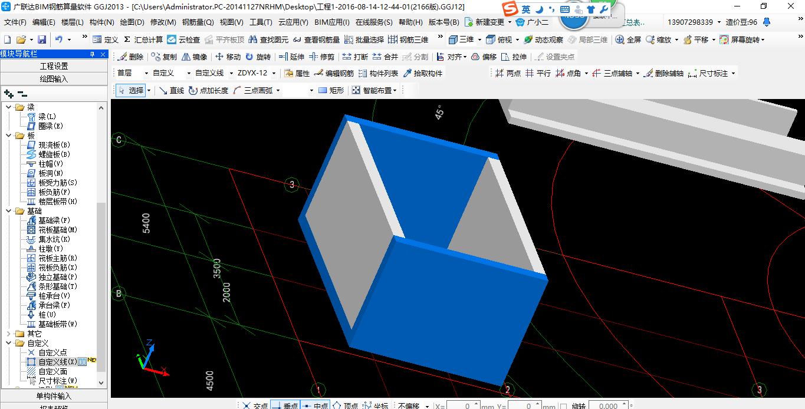Run 汇总计算 summary calculation

143,39
